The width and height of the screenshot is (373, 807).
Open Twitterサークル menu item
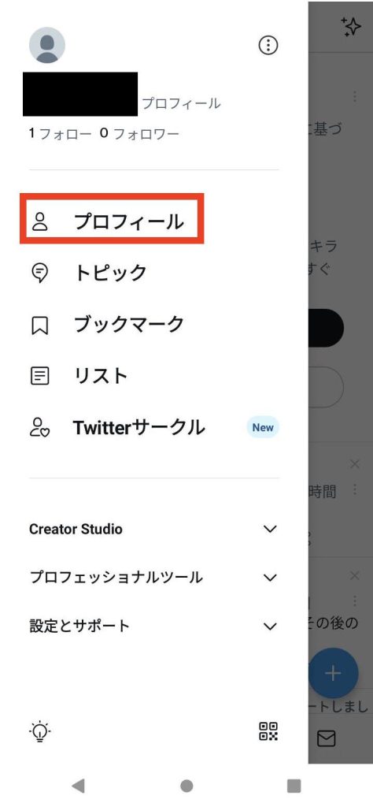click(x=154, y=428)
